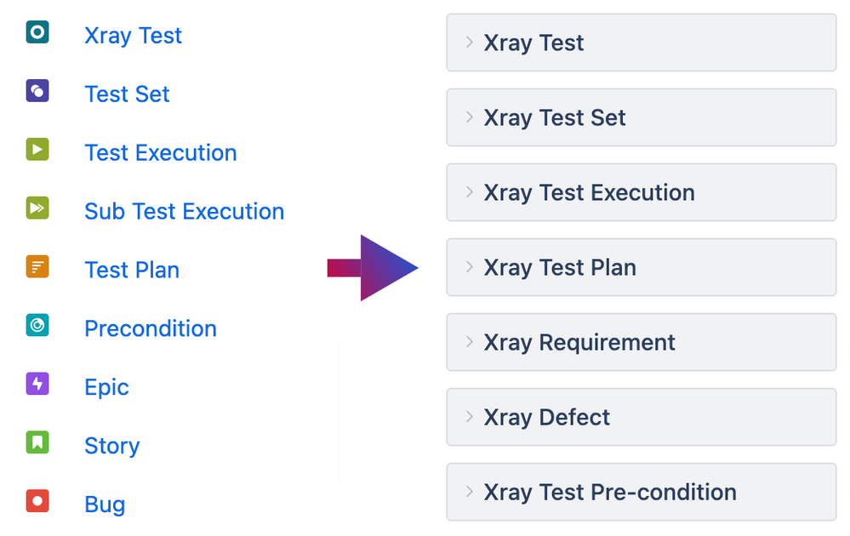Select the Epic icon
Image resolution: width=850 pixels, height=536 pixels.
point(36,384)
